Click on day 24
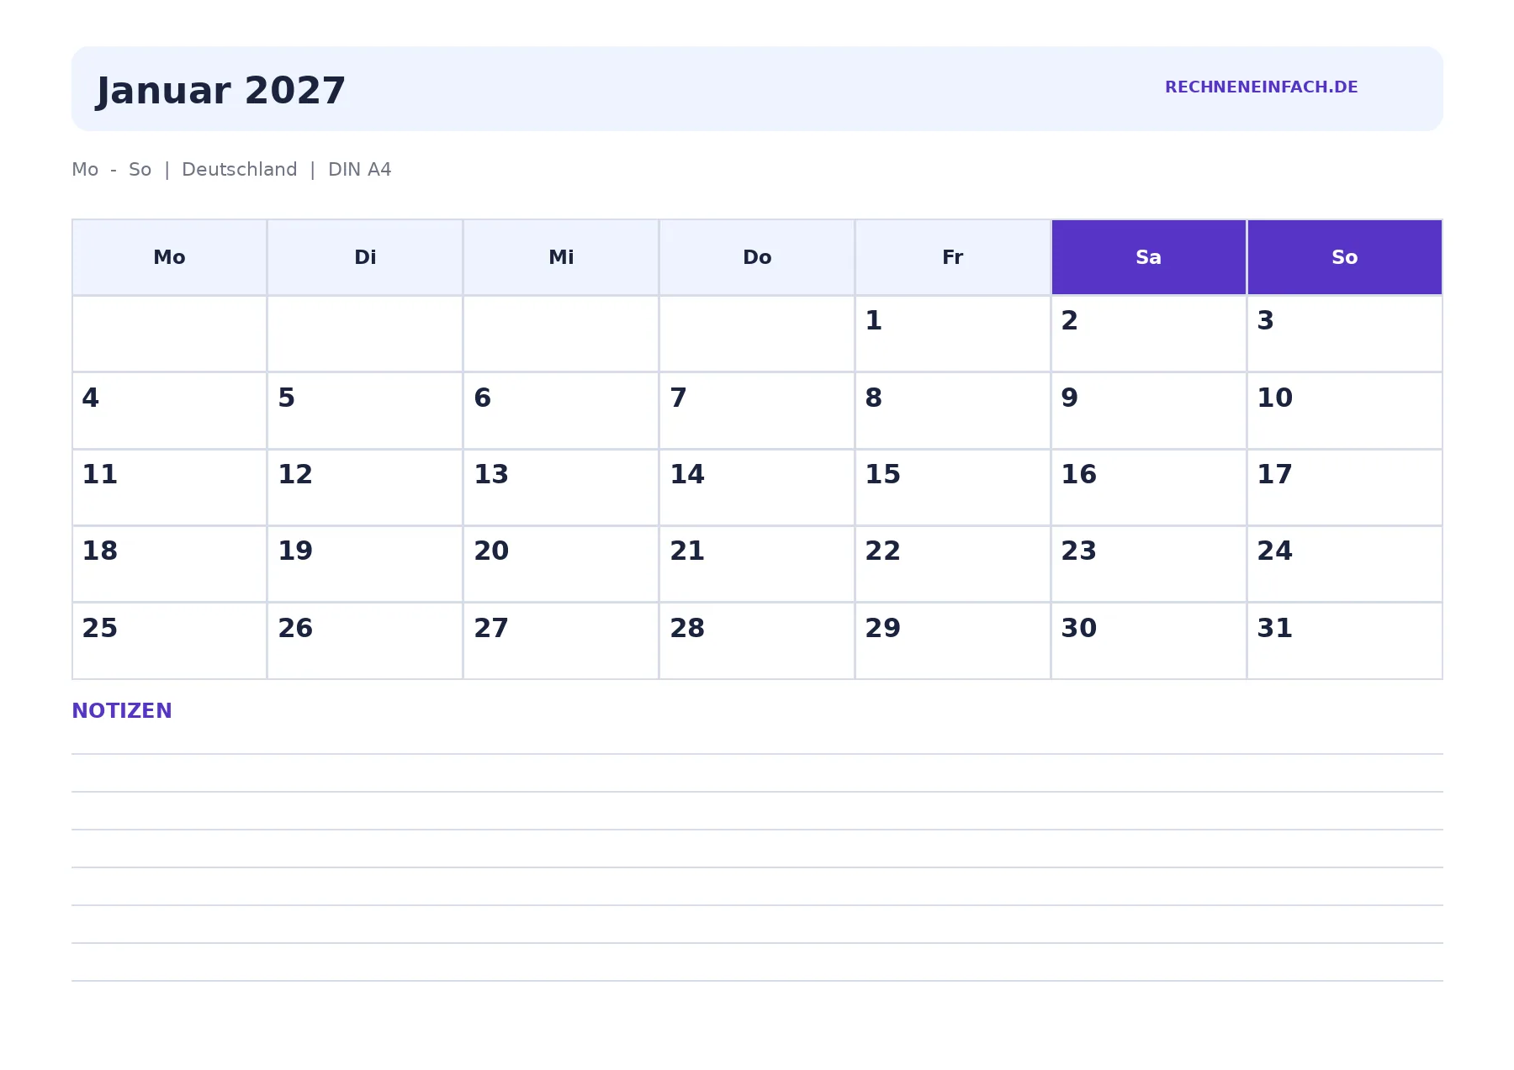The image size is (1514, 1070). [1345, 564]
